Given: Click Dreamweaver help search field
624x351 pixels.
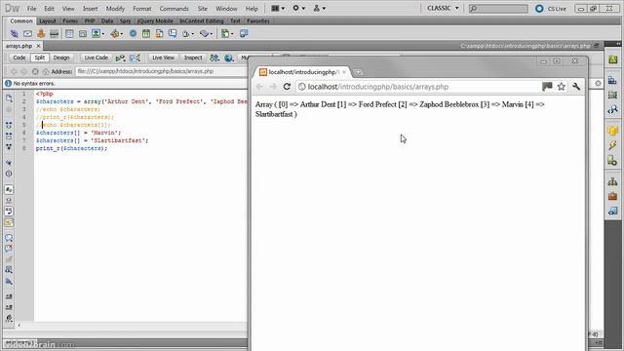Looking at the screenshot, I should click(x=498, y=9).
